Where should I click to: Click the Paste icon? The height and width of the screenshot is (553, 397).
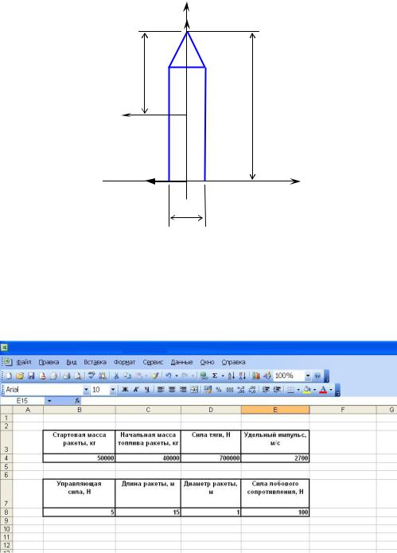coord(138,376)
